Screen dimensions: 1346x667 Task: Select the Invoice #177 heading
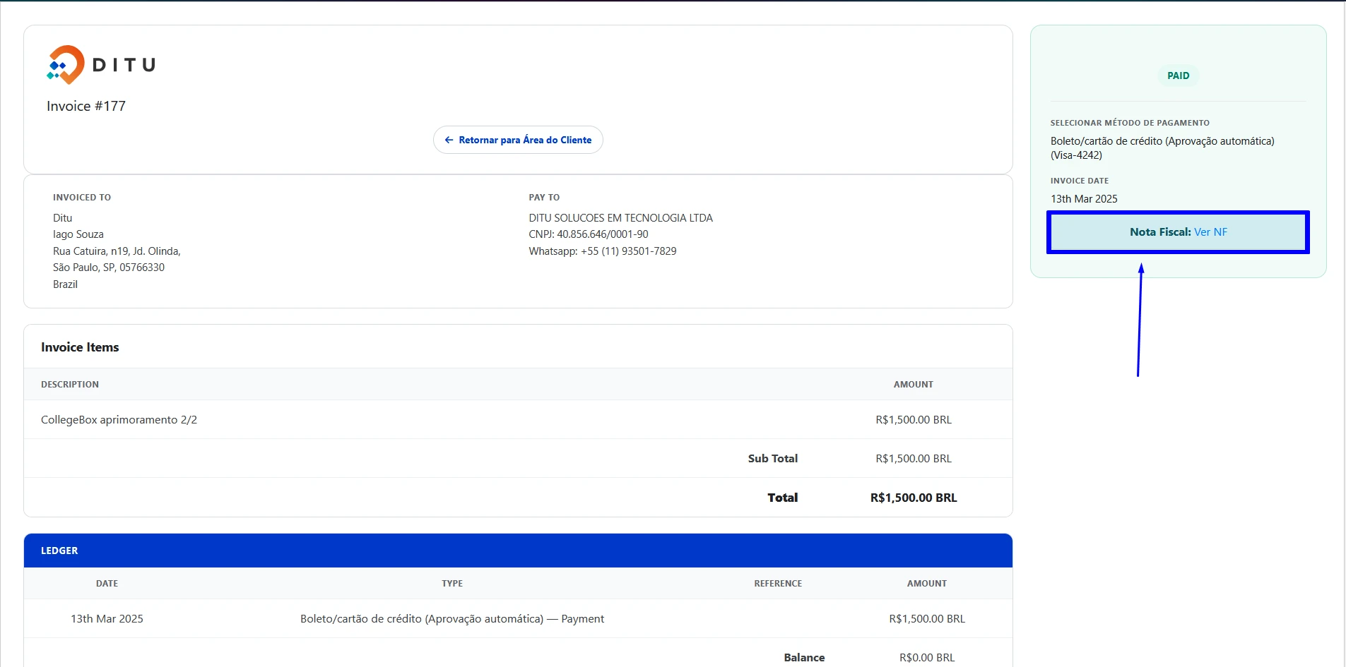click(86, 106)
